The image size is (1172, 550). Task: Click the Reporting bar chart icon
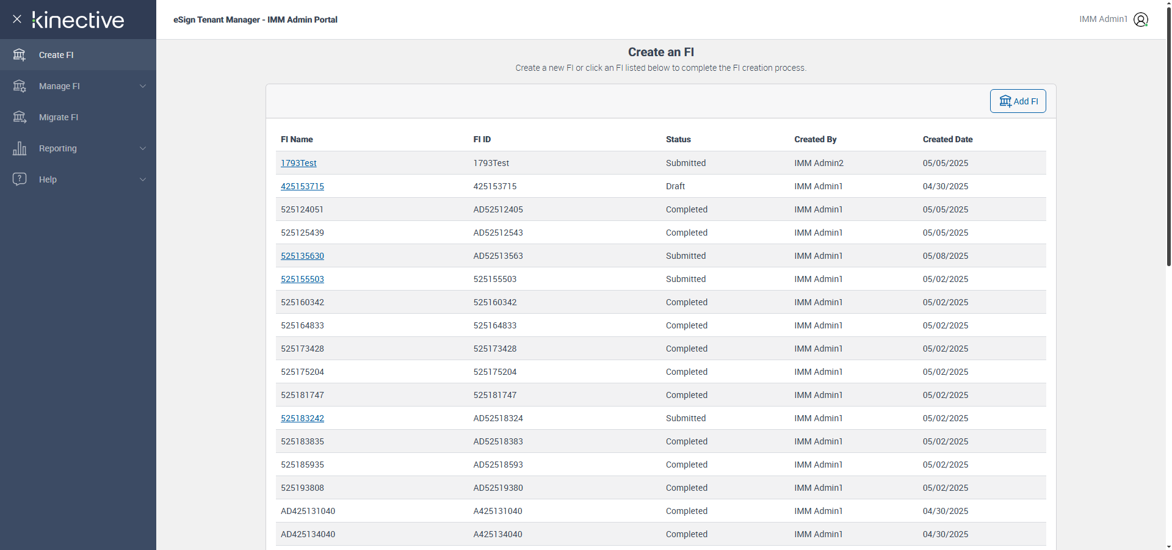click(x=20, y=148)
